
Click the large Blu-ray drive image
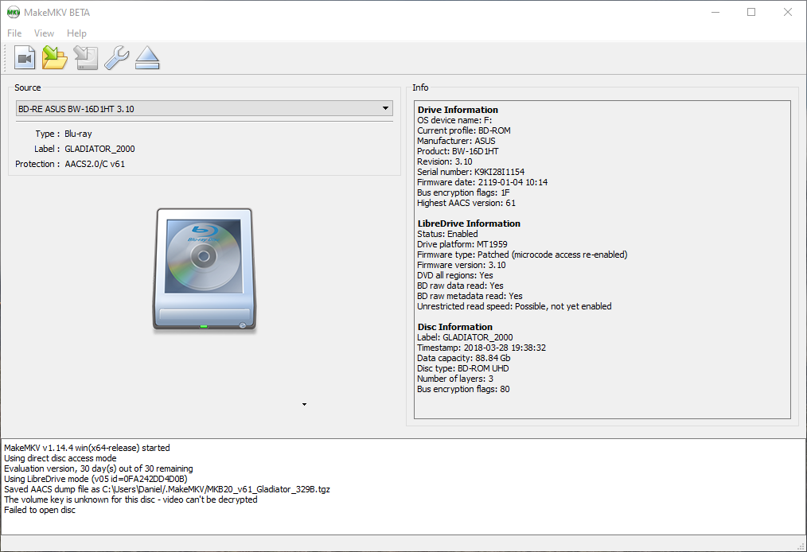[x=205, y=269]
